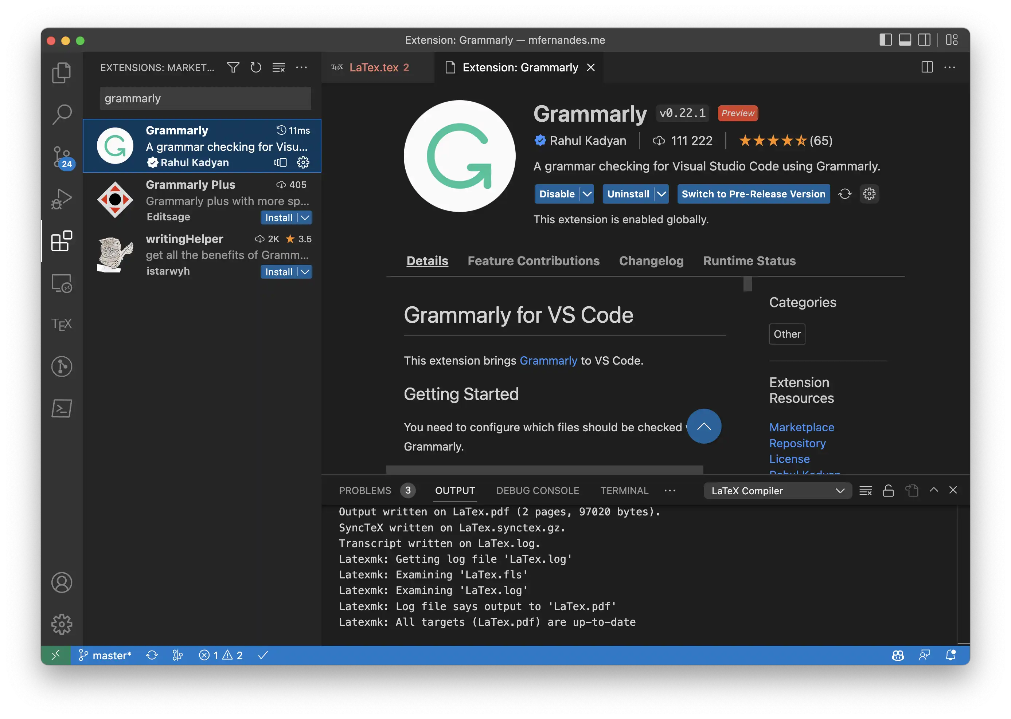Refresh the extensions list
The height and width of the screenshot is (719, 1011).
[x=255, y=67]
